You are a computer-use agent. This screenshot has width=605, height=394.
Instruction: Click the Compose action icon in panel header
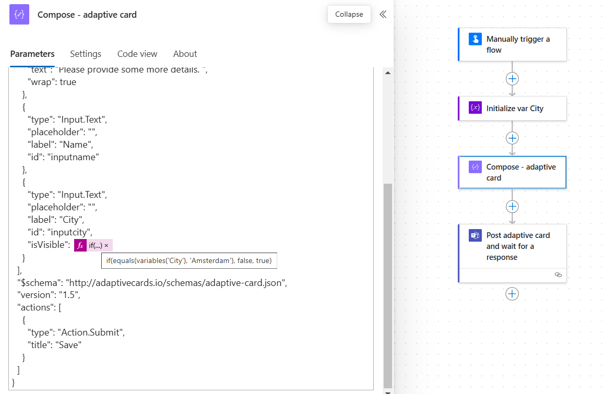(19, 15)
